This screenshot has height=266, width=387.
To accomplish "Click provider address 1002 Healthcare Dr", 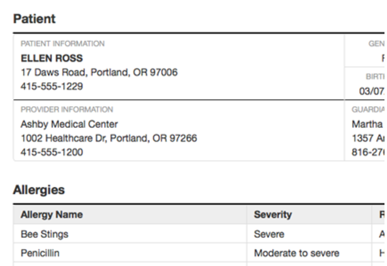I will [x=109, y=138].
